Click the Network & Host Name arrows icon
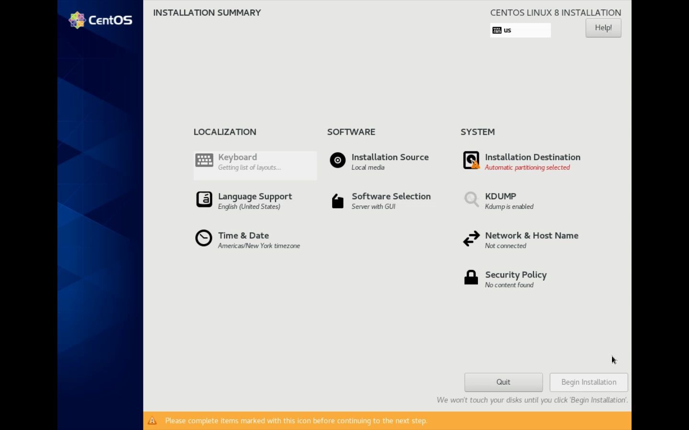 (x=471, y=238)
